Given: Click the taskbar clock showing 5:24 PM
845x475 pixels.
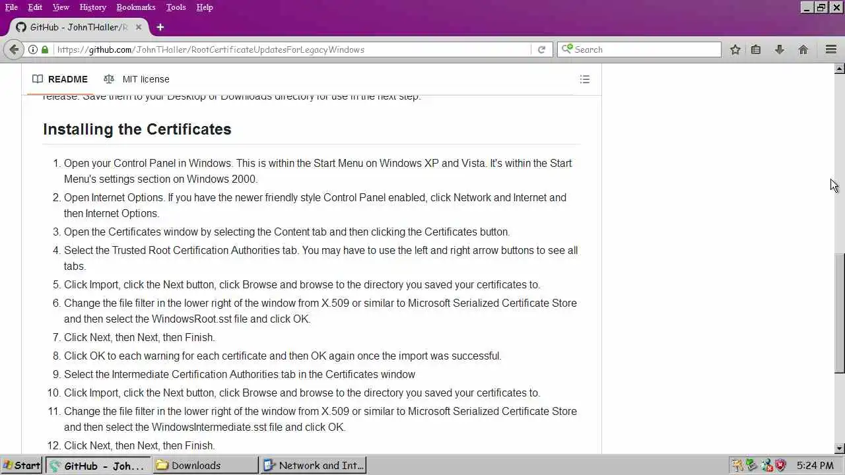Looking at the screenshot, I should click(815, 465).
